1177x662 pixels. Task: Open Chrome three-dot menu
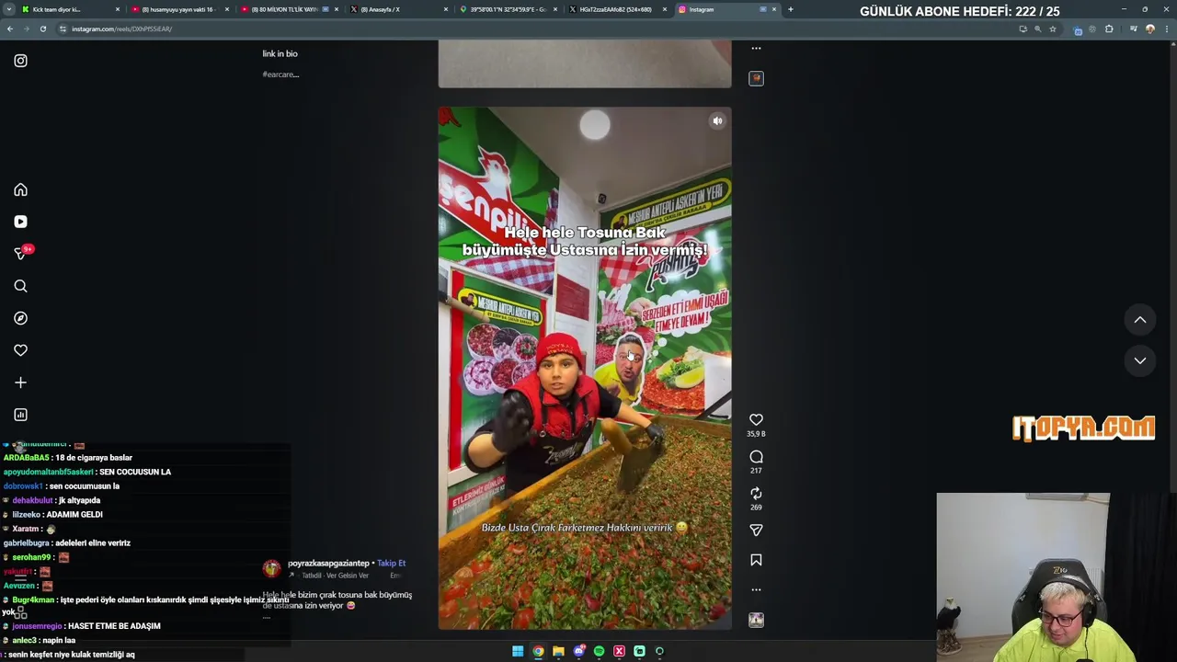point(1166,29)
